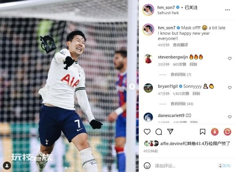Click the add comment input field
This screenshot has width=235, height=172.
[x=185, y=166]
